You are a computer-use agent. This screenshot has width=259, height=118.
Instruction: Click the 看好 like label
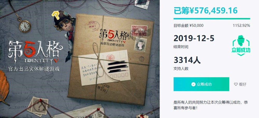click(242, 84)
